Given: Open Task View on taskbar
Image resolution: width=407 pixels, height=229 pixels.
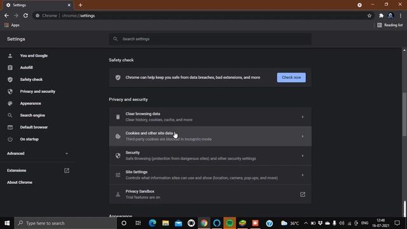Looking at the screenshot, I should [x=138, y=223].
